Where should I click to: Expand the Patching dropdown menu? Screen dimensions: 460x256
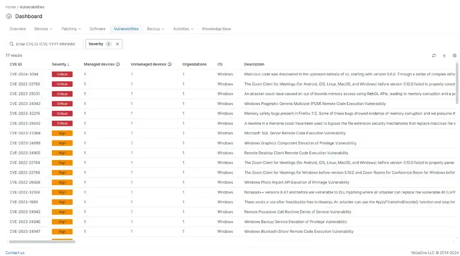click(x=71, y=29)
